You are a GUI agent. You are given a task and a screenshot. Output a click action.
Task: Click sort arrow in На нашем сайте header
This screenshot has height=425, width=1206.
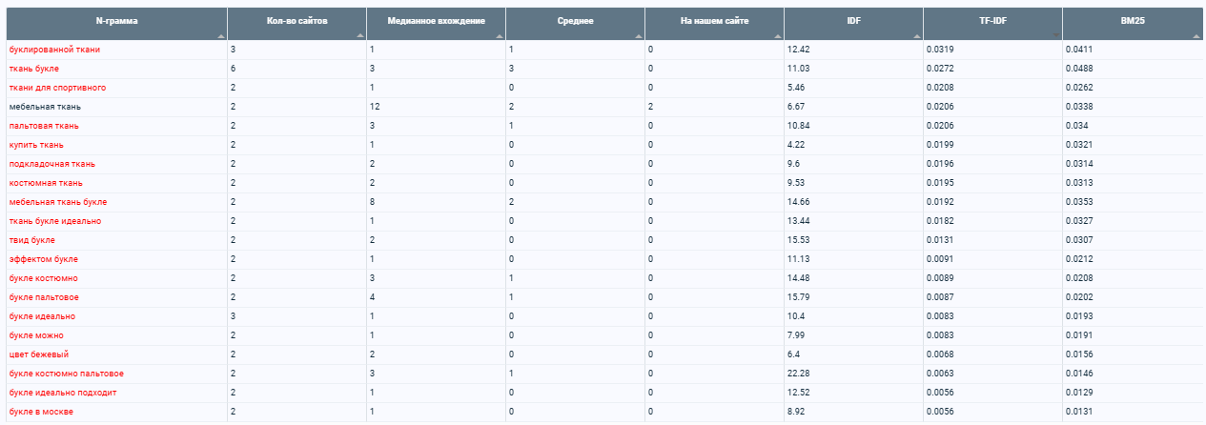(x=778, y=35)
